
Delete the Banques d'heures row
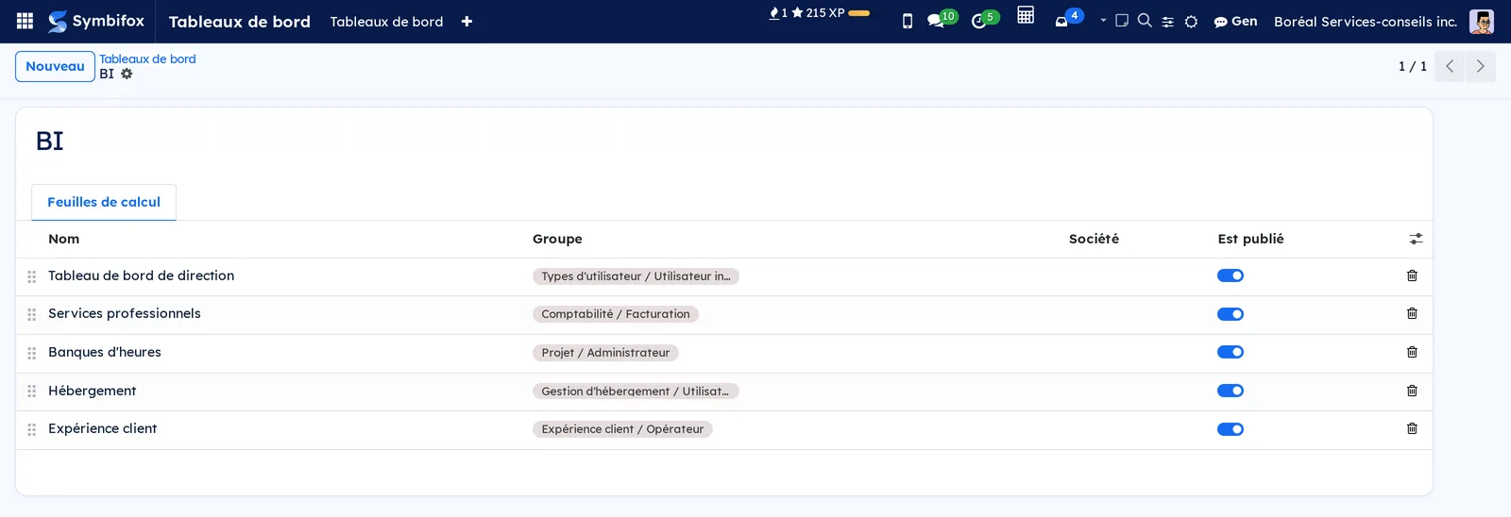1412,352
